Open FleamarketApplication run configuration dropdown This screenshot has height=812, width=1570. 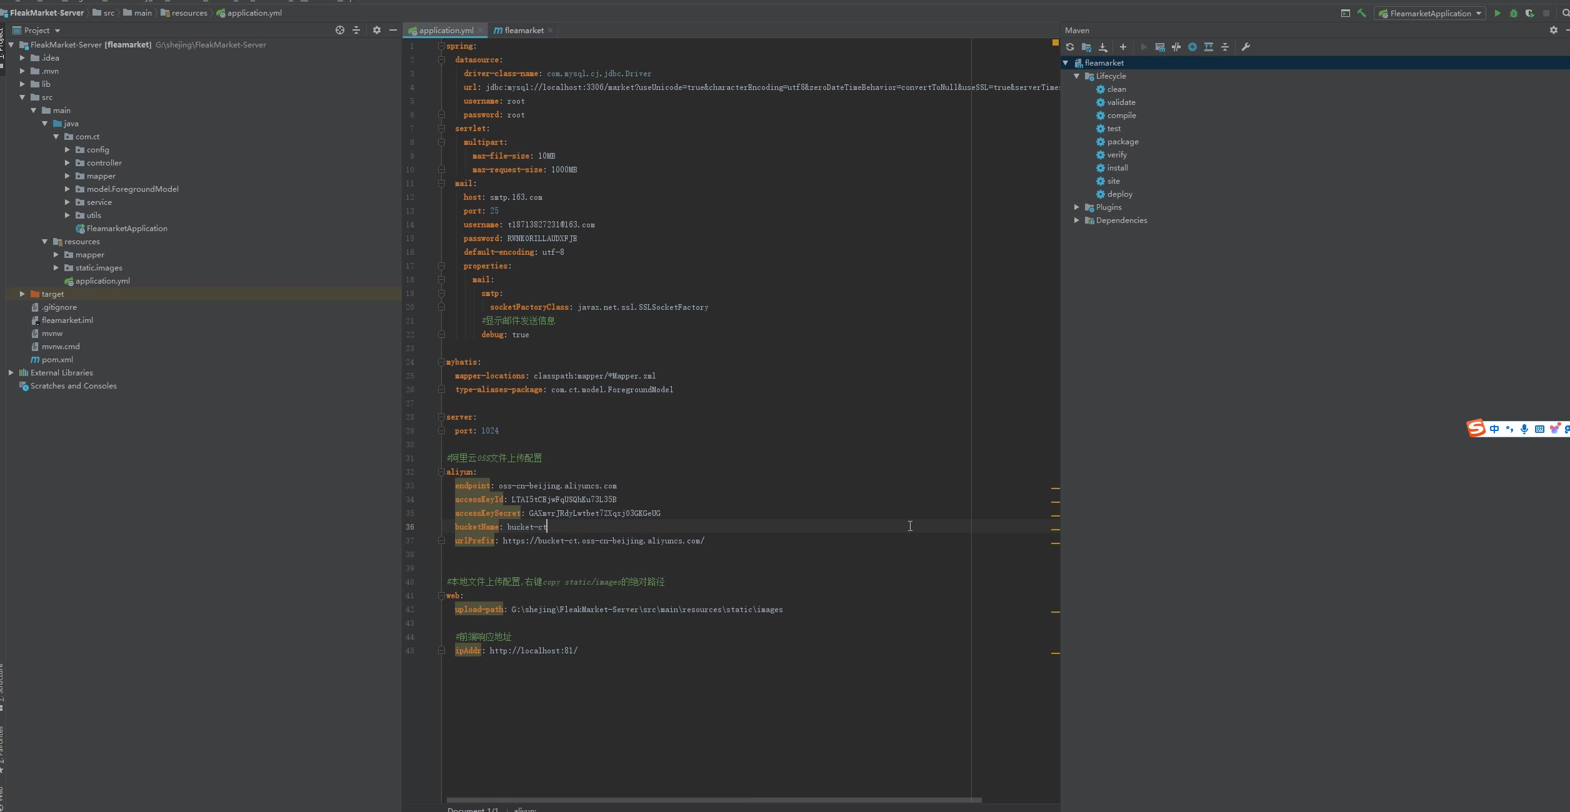coord(1429,13)
